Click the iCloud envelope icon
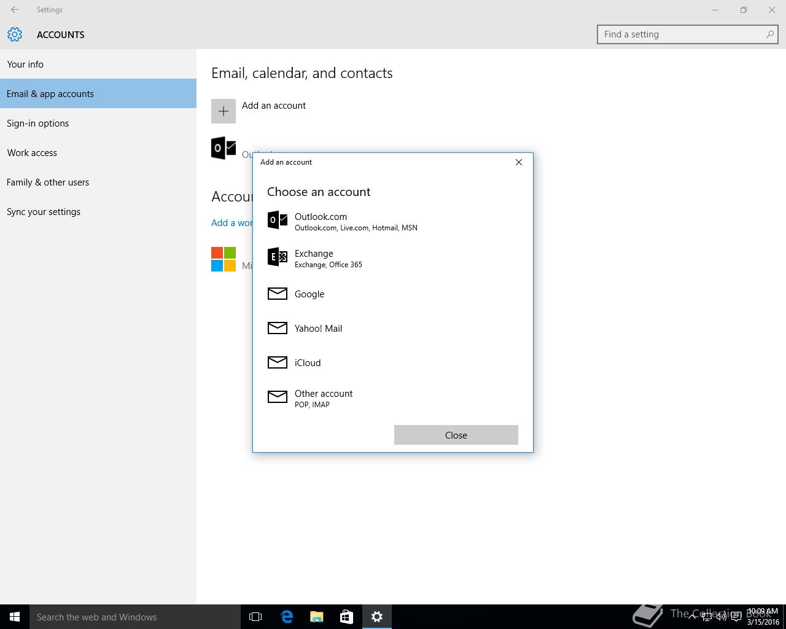The image size is (786, 629). 278,362
